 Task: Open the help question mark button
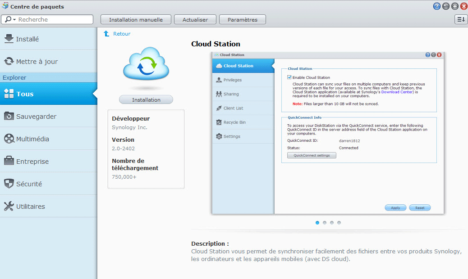coord(436,6)
